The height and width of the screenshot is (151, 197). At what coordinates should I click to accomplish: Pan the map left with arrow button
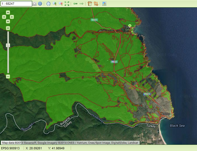pos(4,17)
